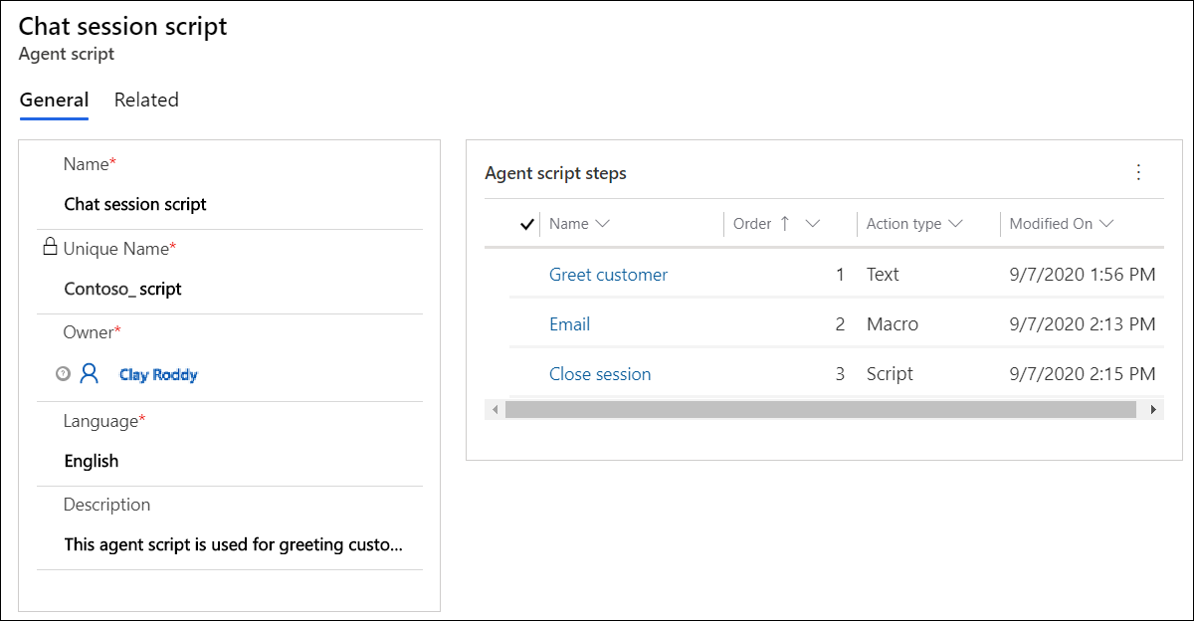Open the Close session step link

coord(600,374)
